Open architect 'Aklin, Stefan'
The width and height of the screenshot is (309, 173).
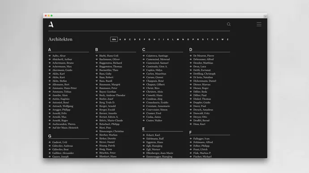(x=60, y=81)
